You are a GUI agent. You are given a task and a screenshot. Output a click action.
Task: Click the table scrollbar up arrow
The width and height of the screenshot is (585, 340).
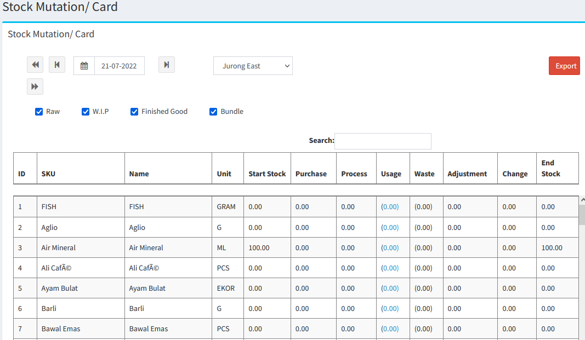(x=582, y=200)
